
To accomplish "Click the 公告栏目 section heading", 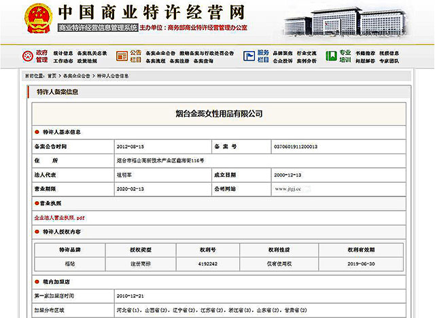I will click(136, 56).
